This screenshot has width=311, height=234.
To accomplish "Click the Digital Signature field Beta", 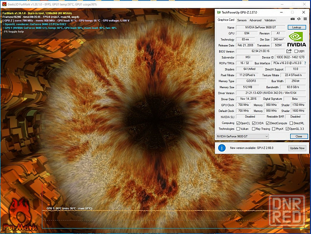I will pos(295,99).
